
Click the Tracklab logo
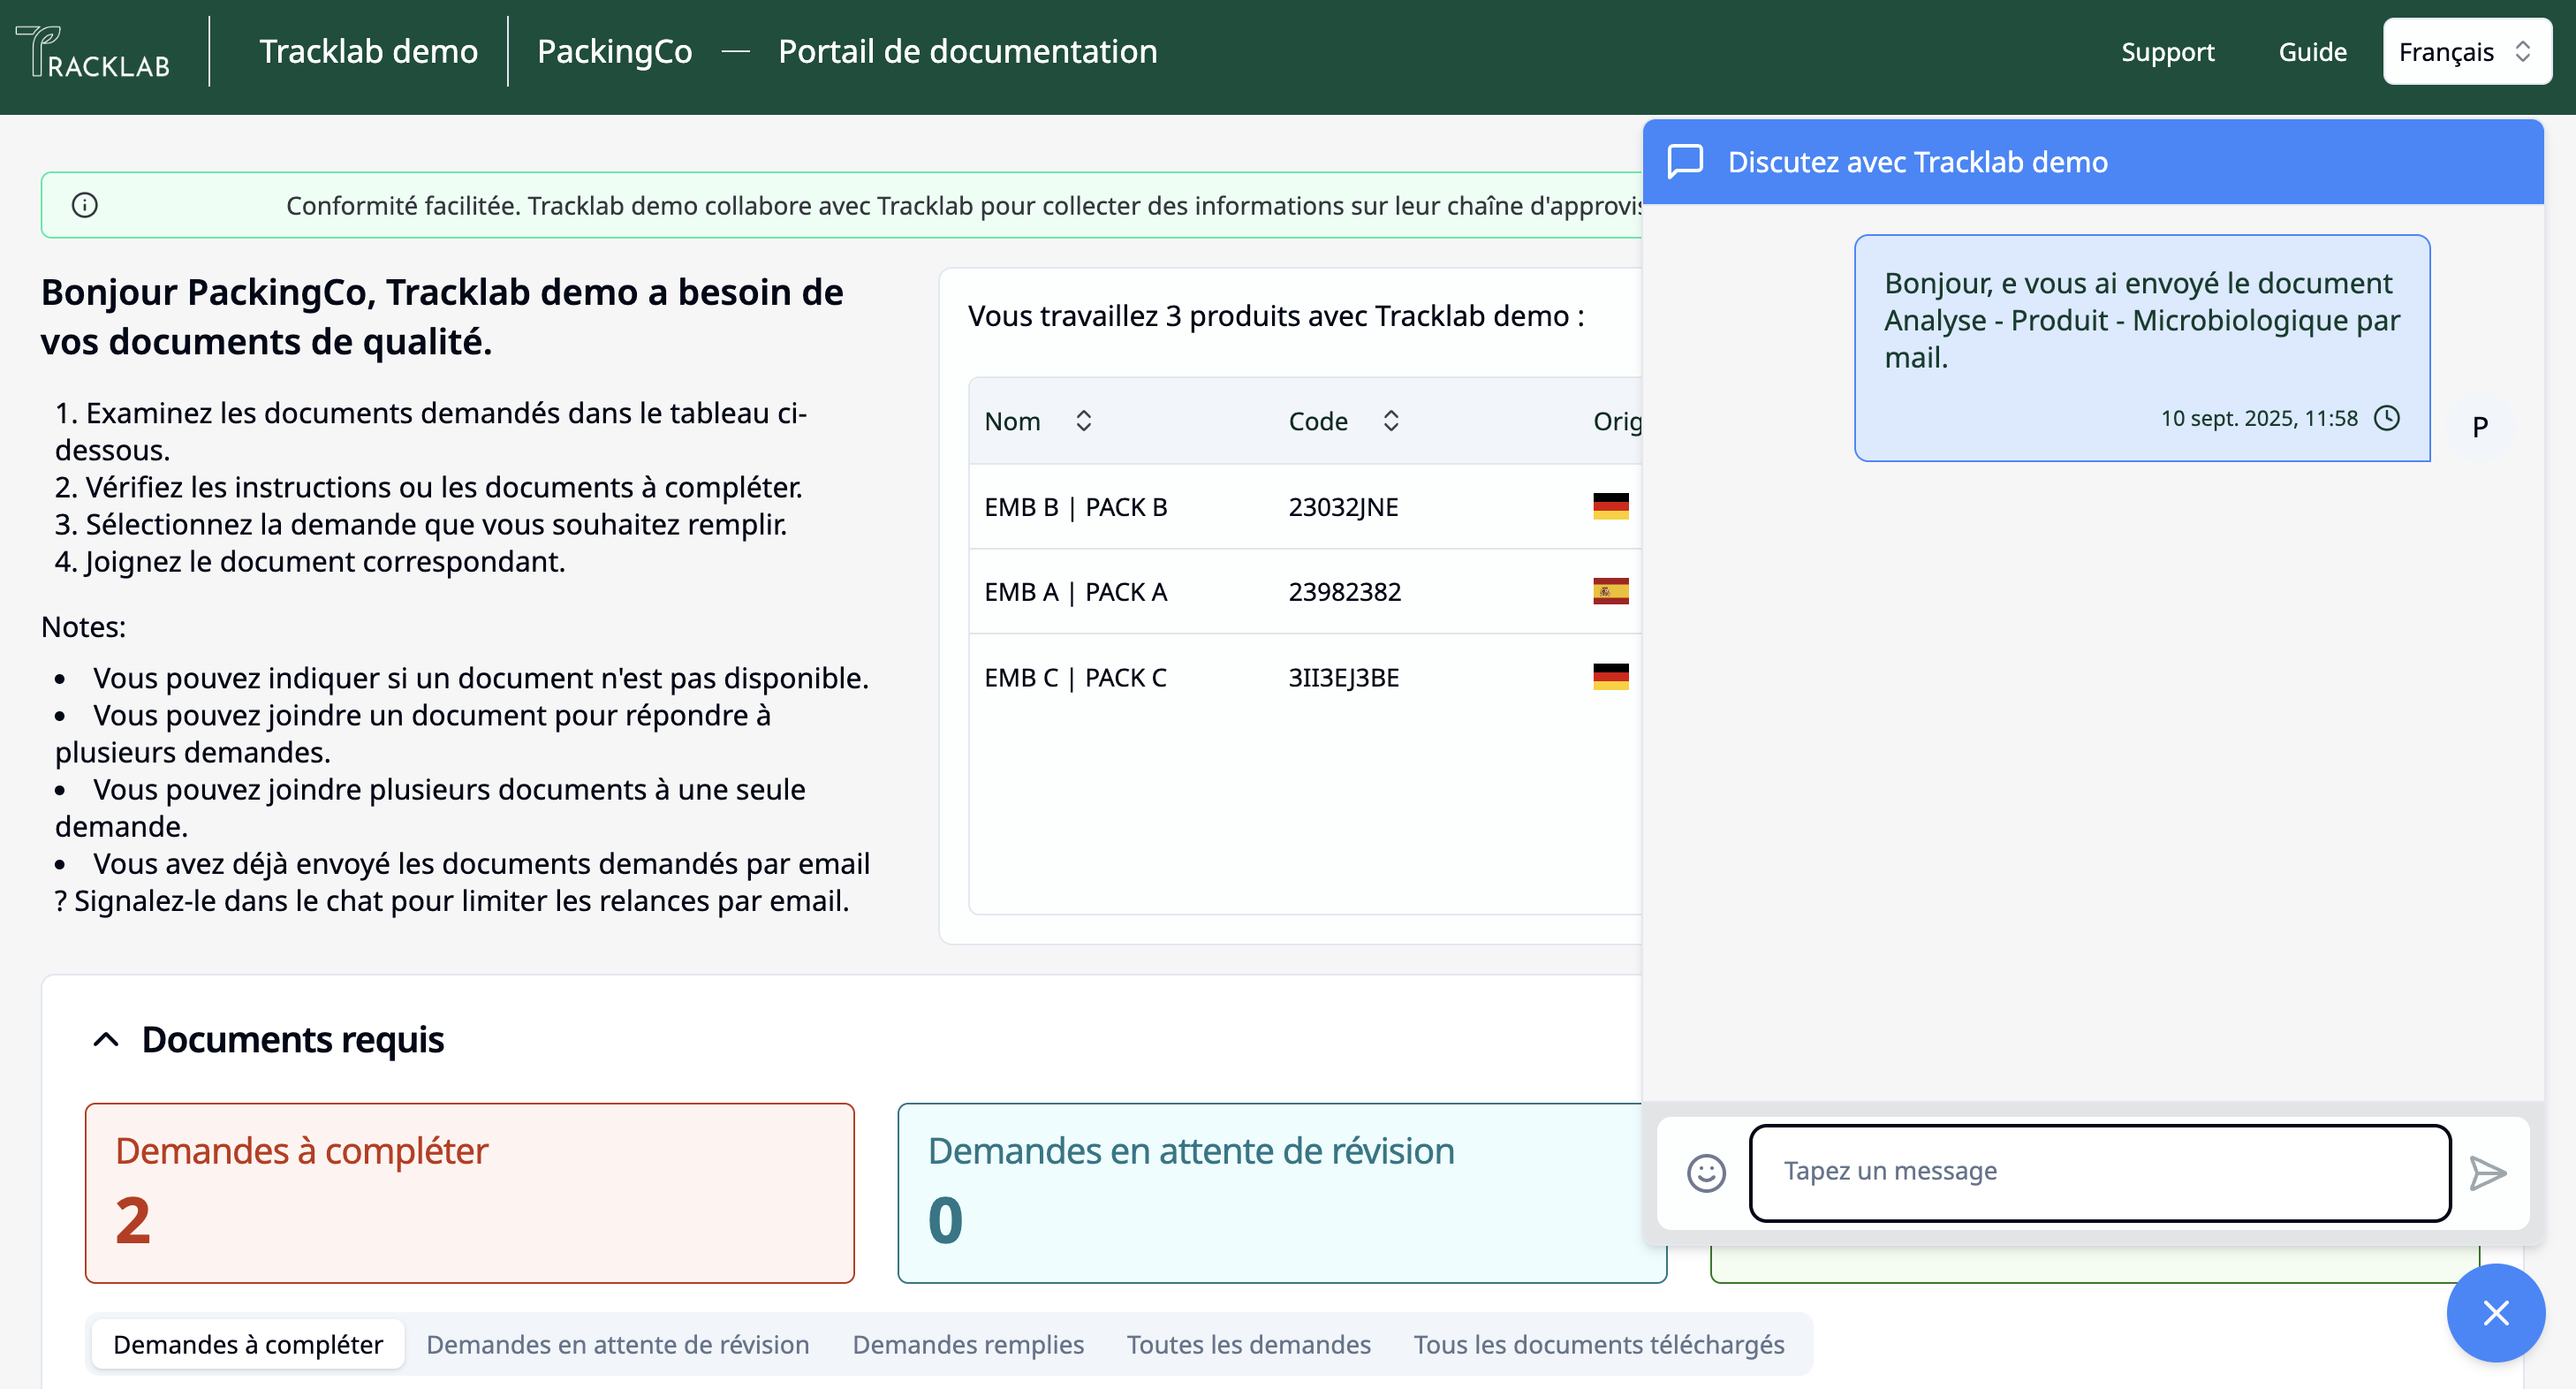click(93, 52)
